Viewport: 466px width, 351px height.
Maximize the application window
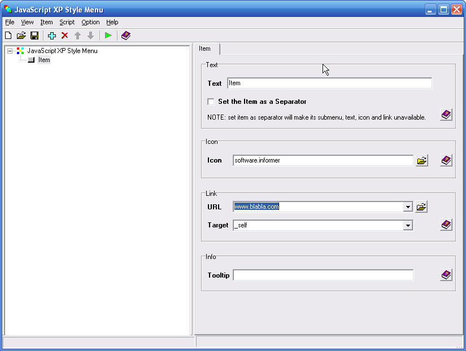click(x=443, y=10)
